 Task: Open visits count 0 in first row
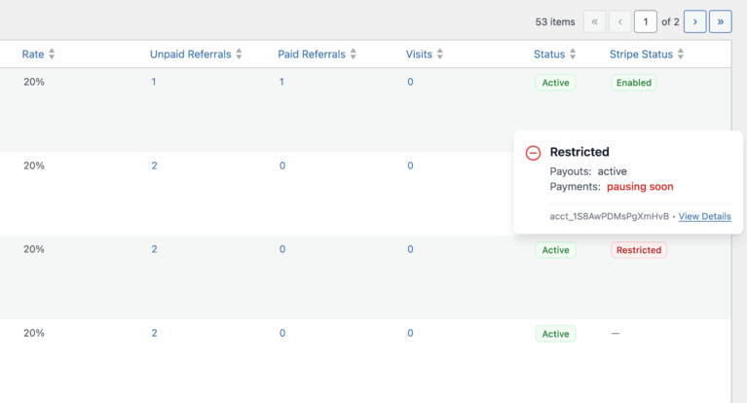410,83
